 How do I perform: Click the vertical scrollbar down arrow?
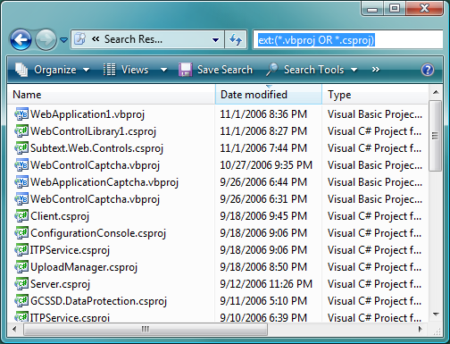tap(436, 315)
